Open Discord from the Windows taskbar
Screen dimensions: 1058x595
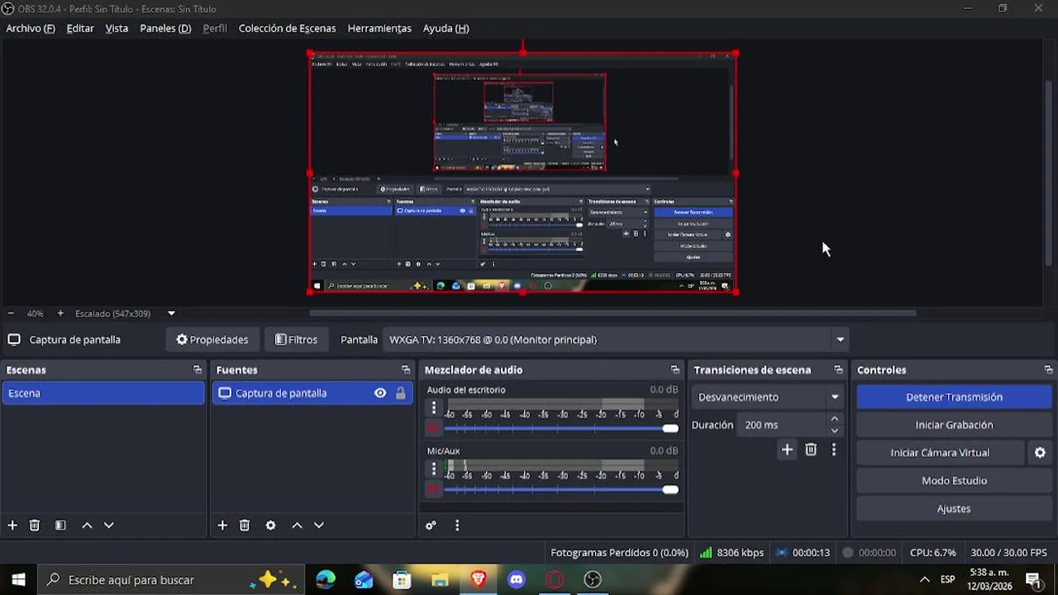coord(517,580)
